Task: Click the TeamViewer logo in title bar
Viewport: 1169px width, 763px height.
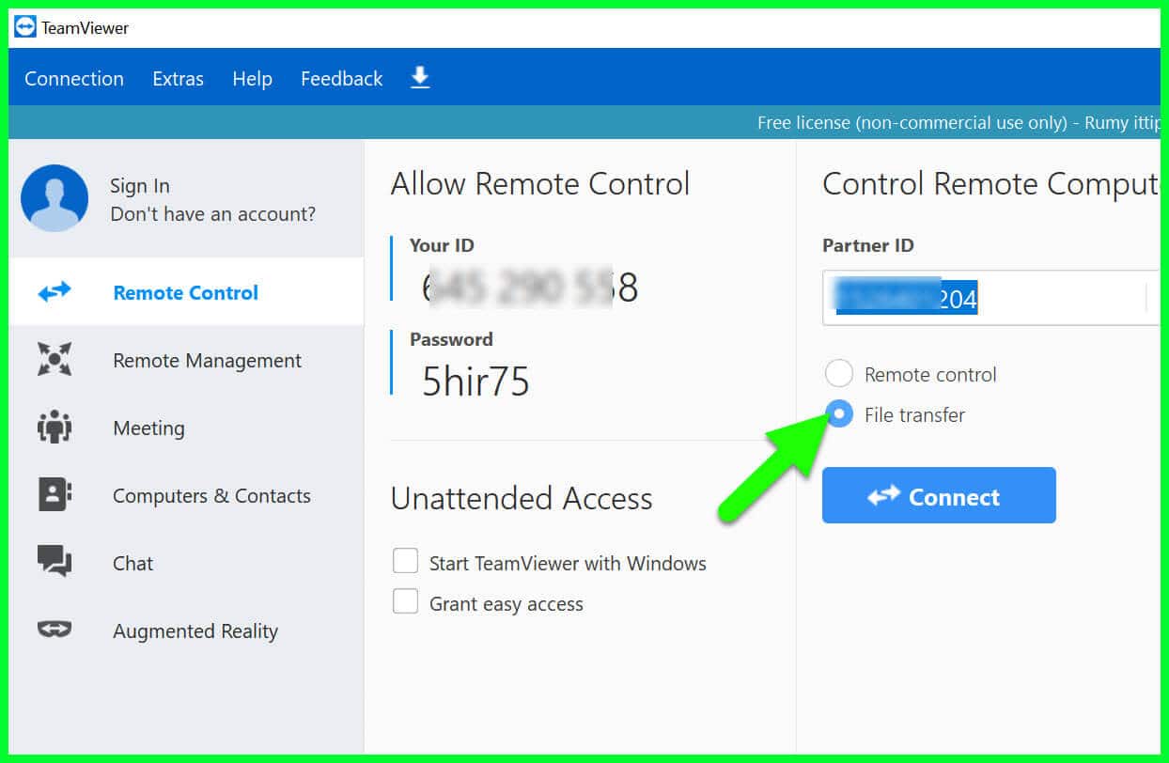Action: coord(25,27)
